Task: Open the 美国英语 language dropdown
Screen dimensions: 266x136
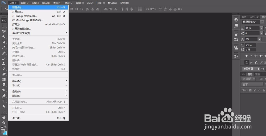Action: [251, 69]
